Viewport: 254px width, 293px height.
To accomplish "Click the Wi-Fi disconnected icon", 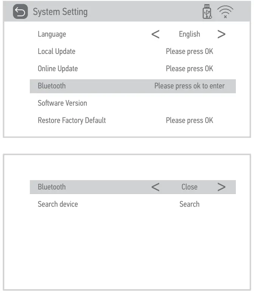I will pos(225,12).
